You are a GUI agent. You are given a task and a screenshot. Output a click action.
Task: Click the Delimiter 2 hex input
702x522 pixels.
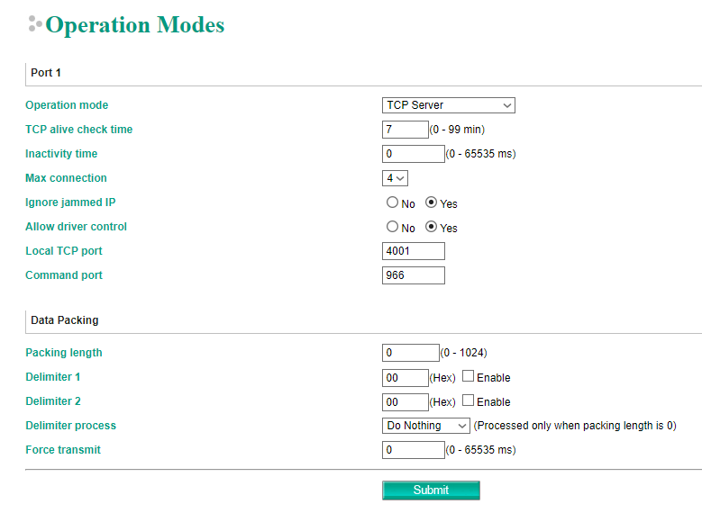click(405, 402)
